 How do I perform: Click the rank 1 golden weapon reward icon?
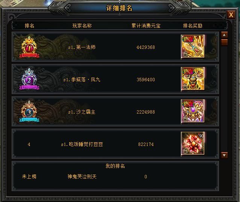193,47
